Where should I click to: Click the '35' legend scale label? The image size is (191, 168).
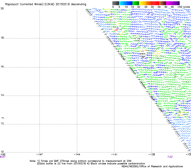[x=159, y=7]
